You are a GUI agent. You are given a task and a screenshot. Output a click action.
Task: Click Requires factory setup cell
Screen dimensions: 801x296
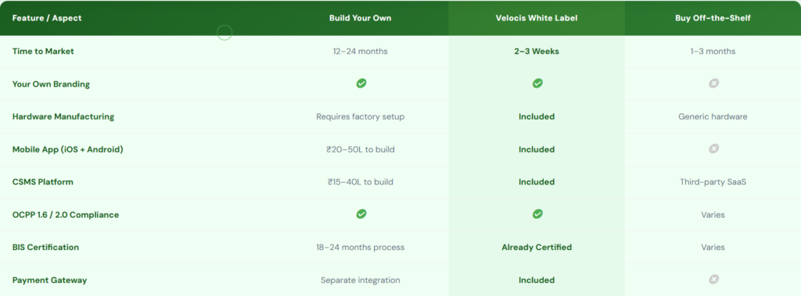[360, 116]
